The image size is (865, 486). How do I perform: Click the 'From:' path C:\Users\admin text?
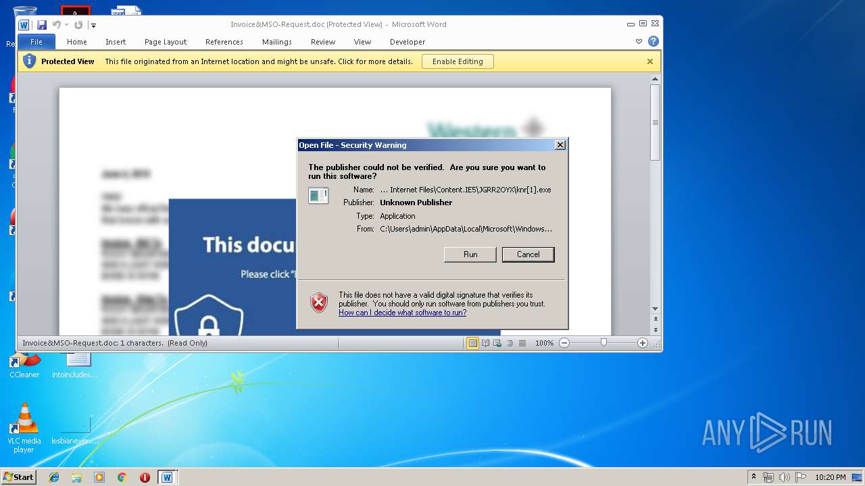466,229
